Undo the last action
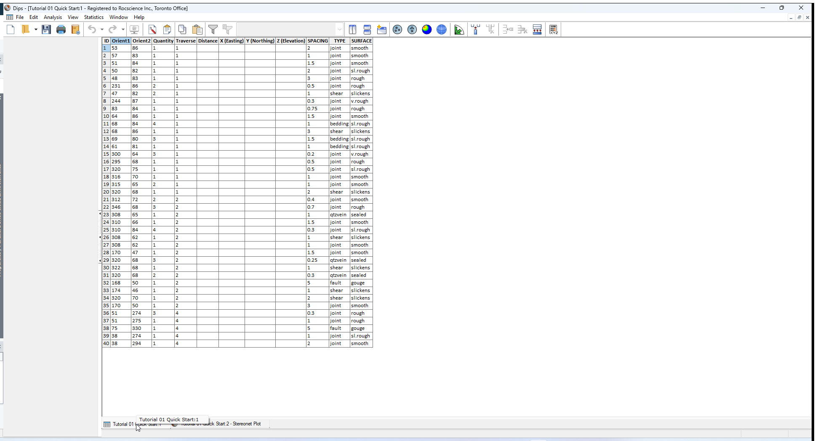Image resolution: width=815 pixels, height=441 pixels. (92, 29)
